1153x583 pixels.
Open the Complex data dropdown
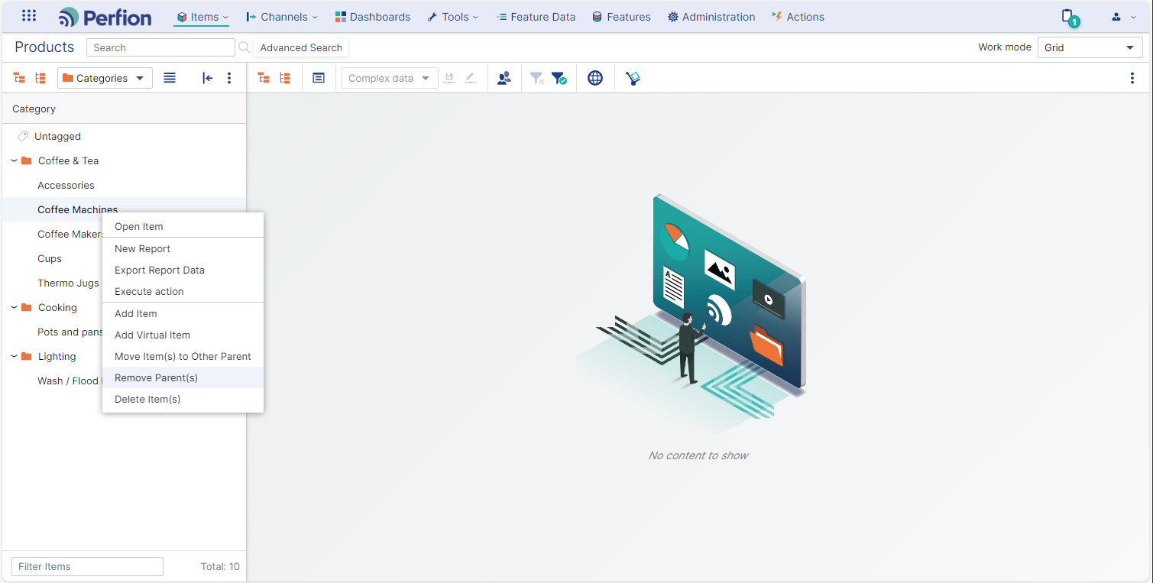pos(390,78)
